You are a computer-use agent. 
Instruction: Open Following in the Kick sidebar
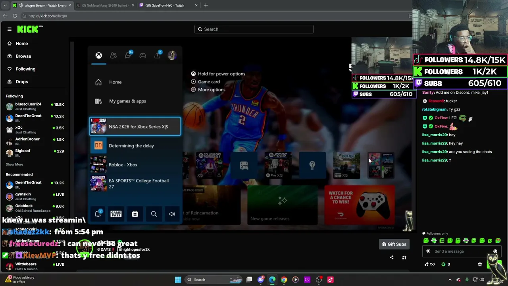25,69
